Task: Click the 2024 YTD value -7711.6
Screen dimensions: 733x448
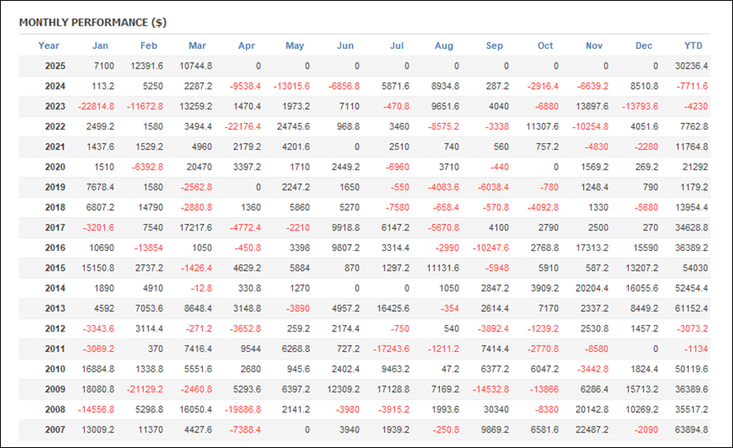Action: click(692, 86)
